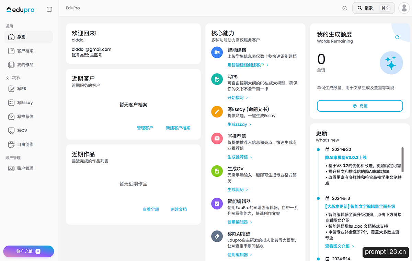Click 查看图文介绍 link with arrow

tap(339, 246)
